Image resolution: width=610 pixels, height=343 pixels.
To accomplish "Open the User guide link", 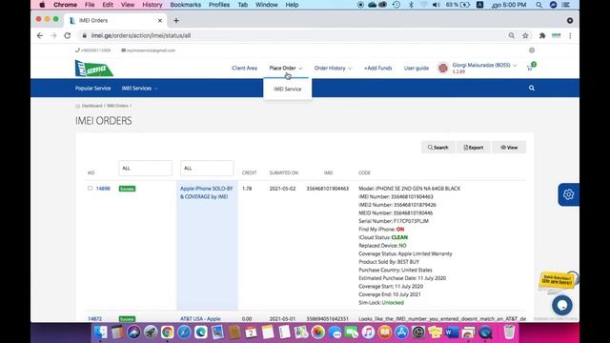I will tap(417, 68).
